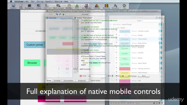
Task: Click the green run arrow in script editor
Action: coord(63,14)
